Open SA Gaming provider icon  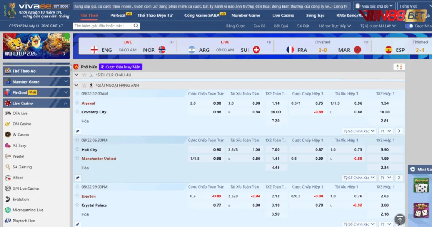coord(8,167)
